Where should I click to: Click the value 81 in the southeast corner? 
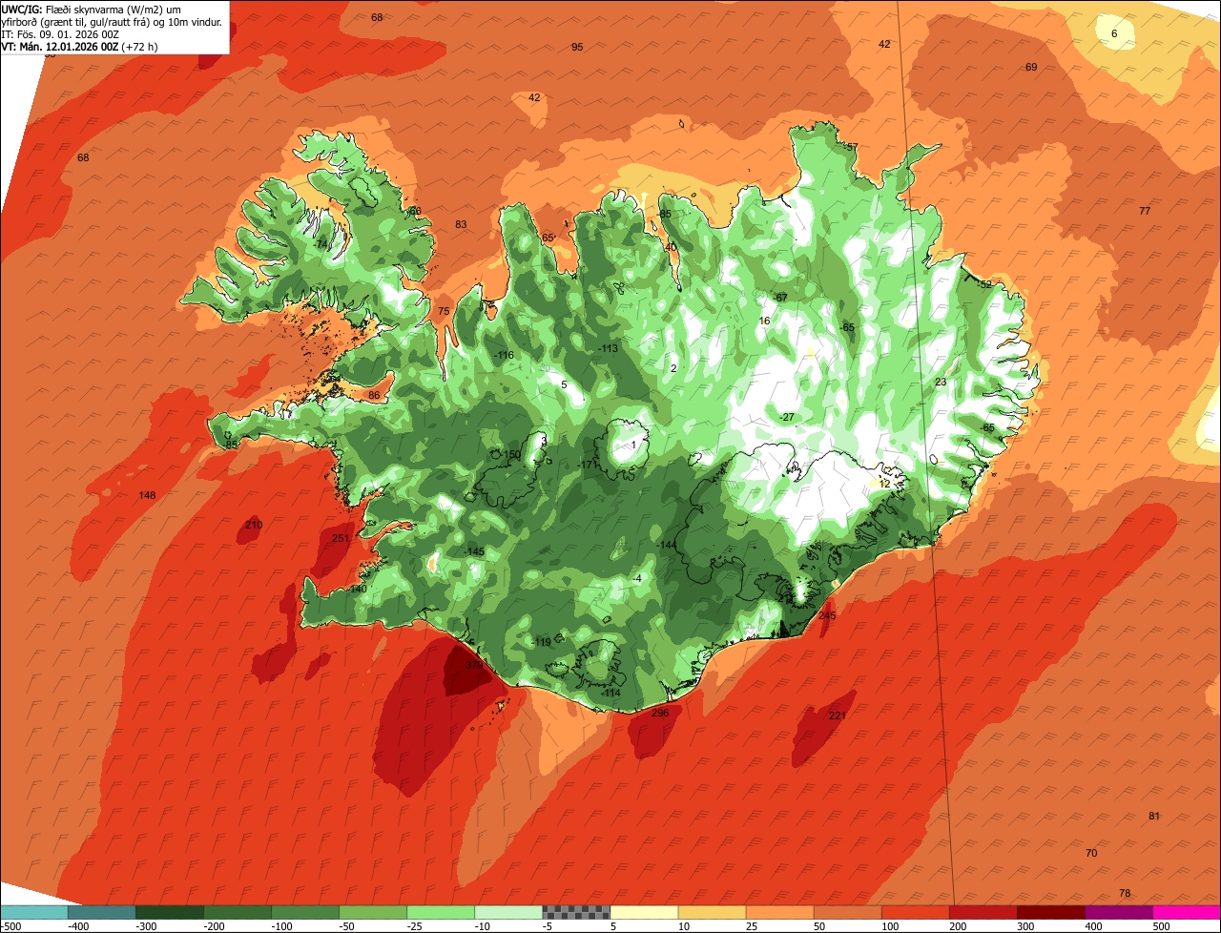(x=1154, y=816)
